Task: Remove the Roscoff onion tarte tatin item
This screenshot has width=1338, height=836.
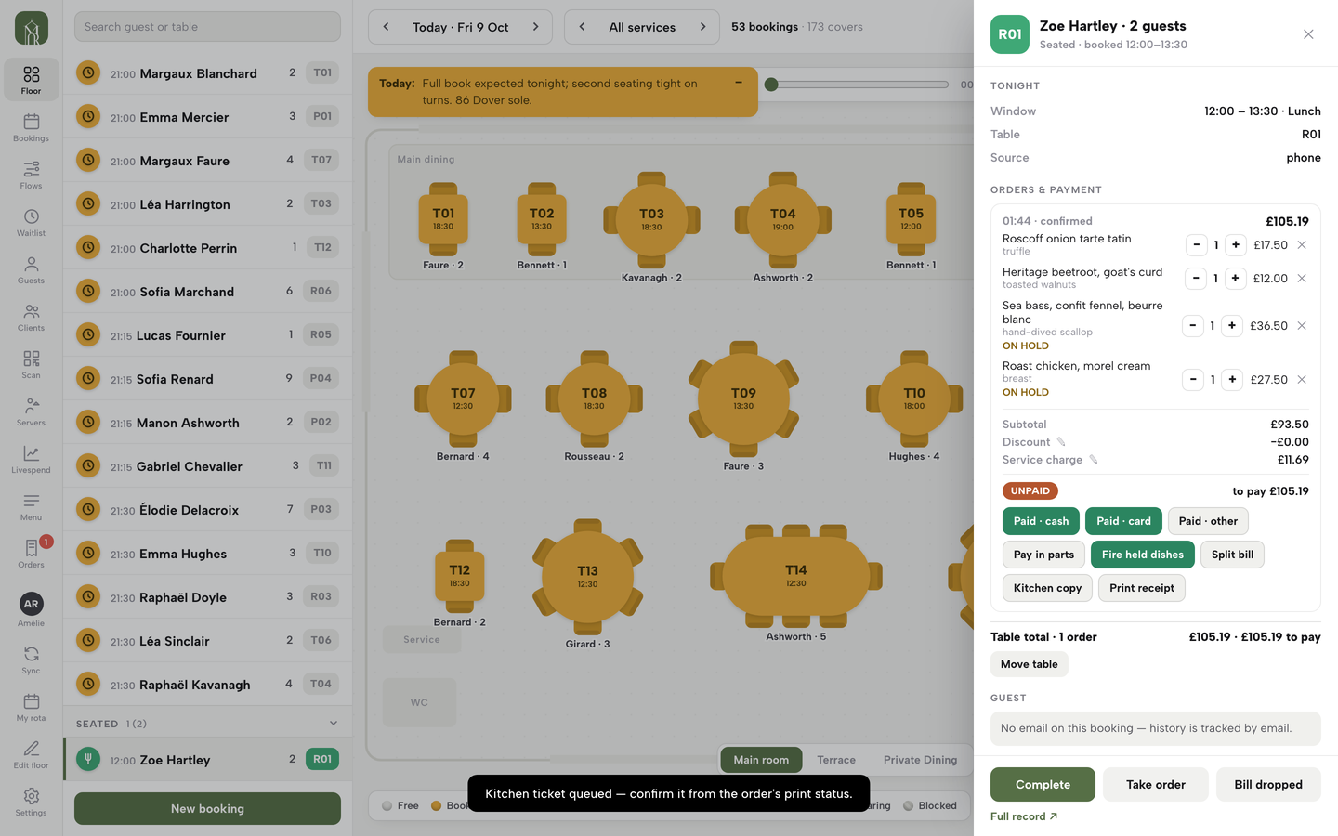Action: point(1302,245)
